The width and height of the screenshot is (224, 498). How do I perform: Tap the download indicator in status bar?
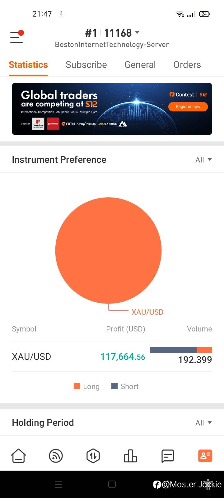pos(61,14)
